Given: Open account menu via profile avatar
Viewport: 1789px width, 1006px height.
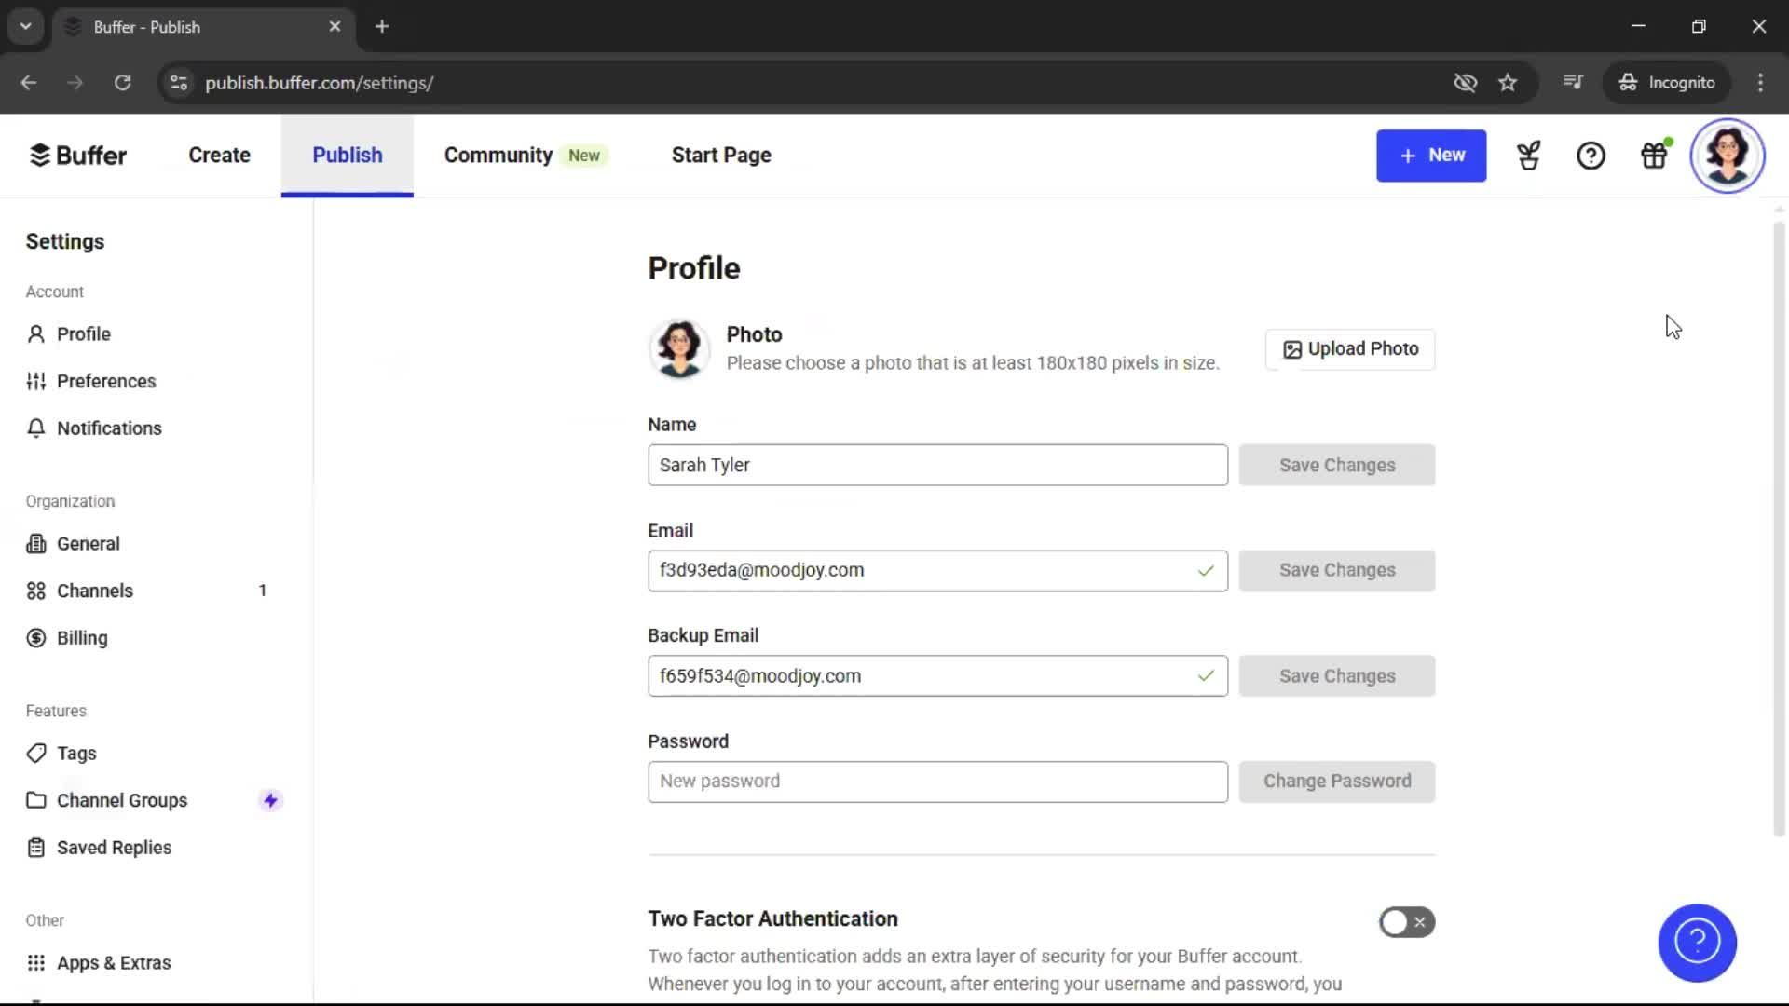Looking at the screenshot, I should 1728,156.
